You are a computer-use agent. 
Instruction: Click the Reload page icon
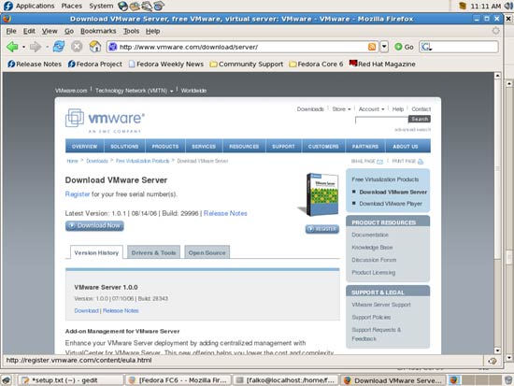coord(59,47)
